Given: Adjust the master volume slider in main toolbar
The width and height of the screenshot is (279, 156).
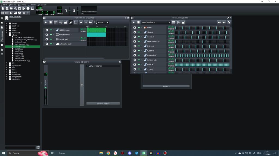Looking at the screenshot, I should pos(69,11).
